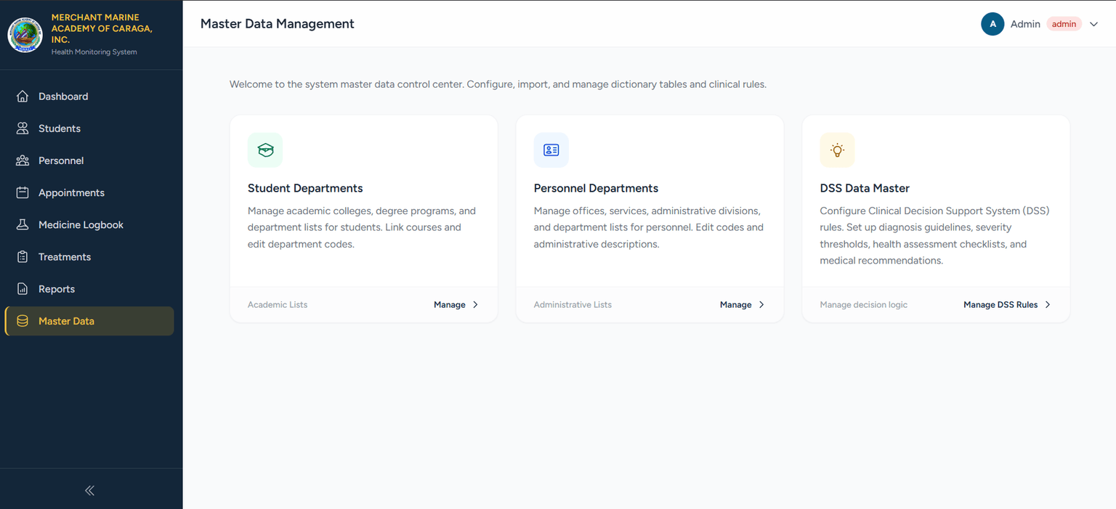Click the Personnel Departments description text
The width and height of the screenshot is (1116, 509).
pyautogui.click(x=649, y=227)
